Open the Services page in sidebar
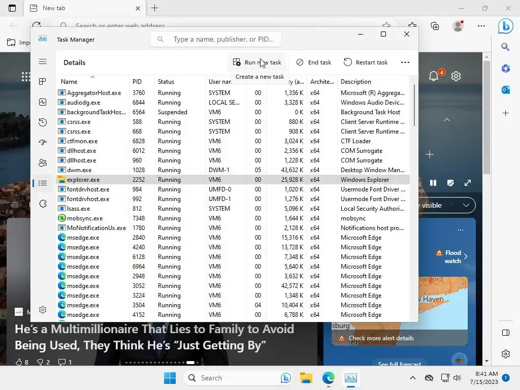This screenshot has height=390, width=520. [43, 204]
